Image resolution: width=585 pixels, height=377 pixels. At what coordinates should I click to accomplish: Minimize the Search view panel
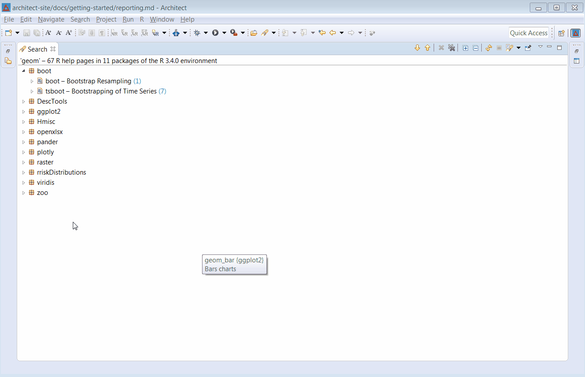(x=549, y=47)
